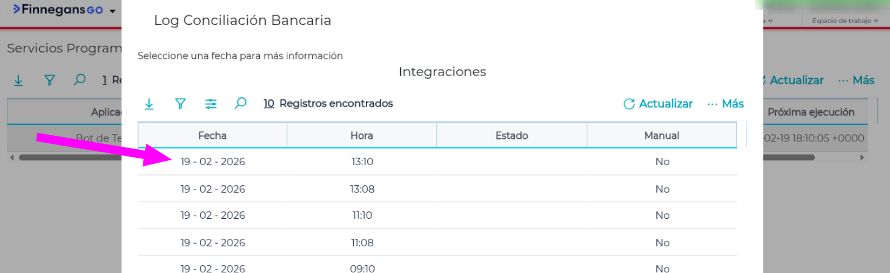This screenshot has width=890, height=273.
Task: Open the Espacio de trabajo dropdown
Action: coord(845,21)
